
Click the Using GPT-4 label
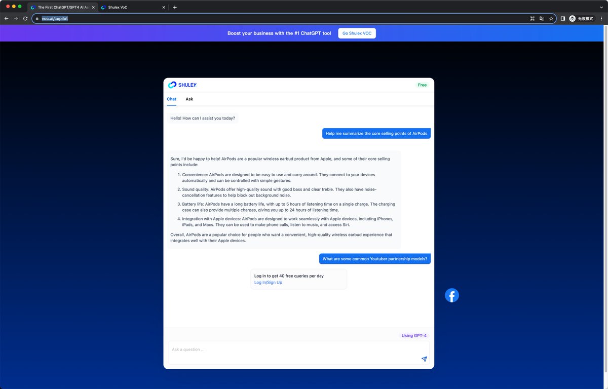click(414, 336)
